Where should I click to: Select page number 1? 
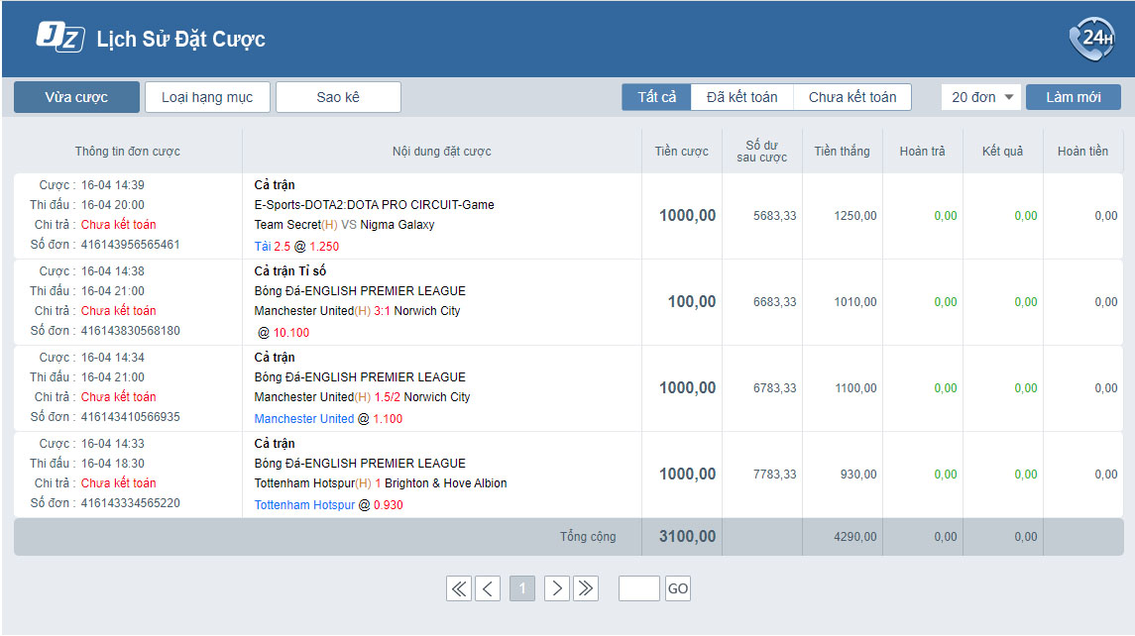521,588
